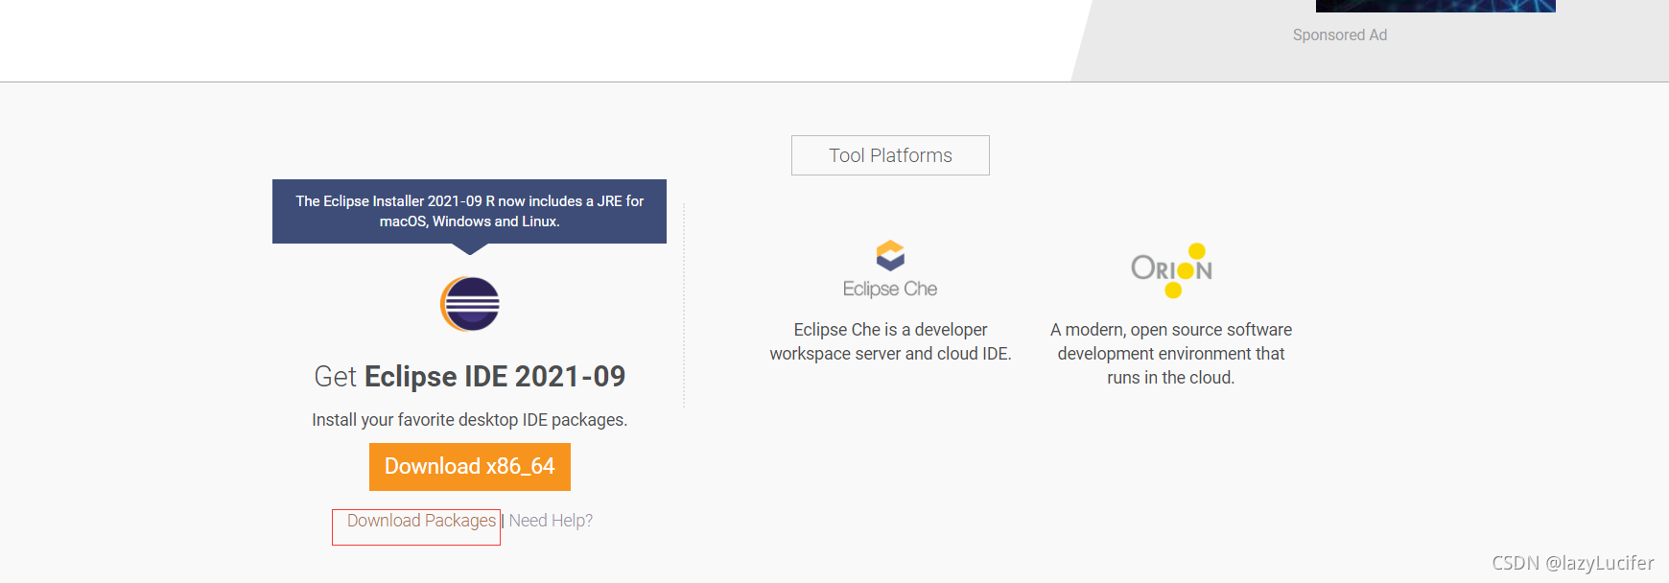Viewport: 1669px width, 583px height.
Task: Click the 'Get Eclipse IDE 2021-09' heading
Action: tap(470, 376)
